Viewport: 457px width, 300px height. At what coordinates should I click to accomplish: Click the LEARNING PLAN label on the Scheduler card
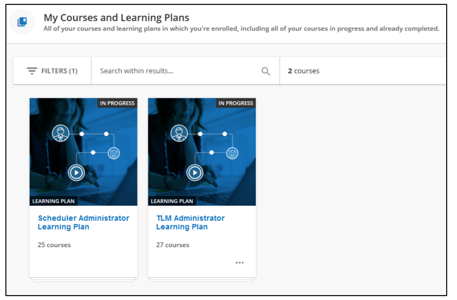53,201
